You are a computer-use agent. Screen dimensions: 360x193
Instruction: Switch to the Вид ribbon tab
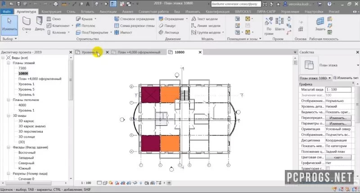pyautogui.click(x=177, y=12)
